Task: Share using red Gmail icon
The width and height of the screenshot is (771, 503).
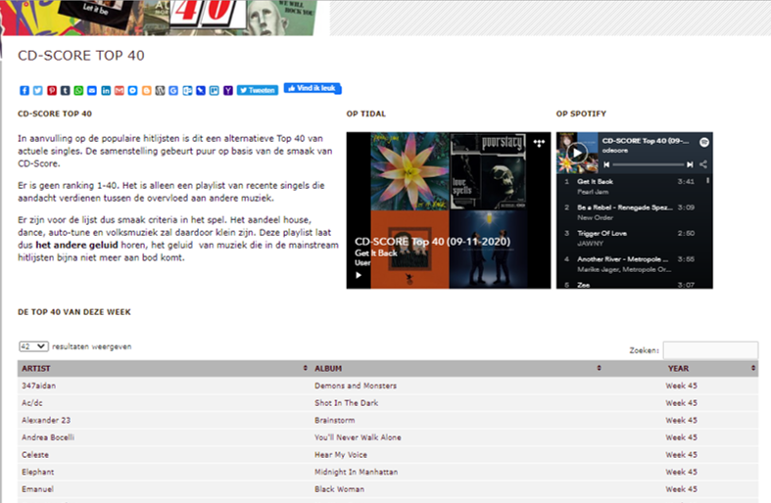Action: (119, 90)
